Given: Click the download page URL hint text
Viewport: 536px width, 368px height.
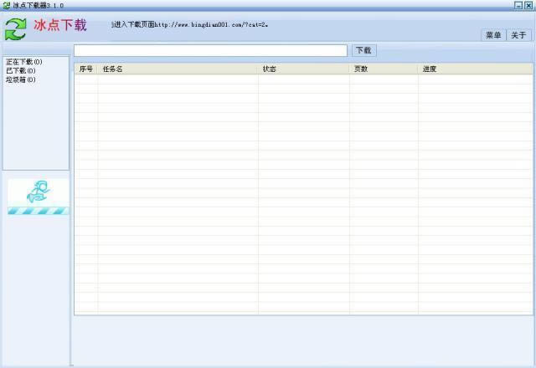Looking at the screenshot, I should (x=190, y=24).
